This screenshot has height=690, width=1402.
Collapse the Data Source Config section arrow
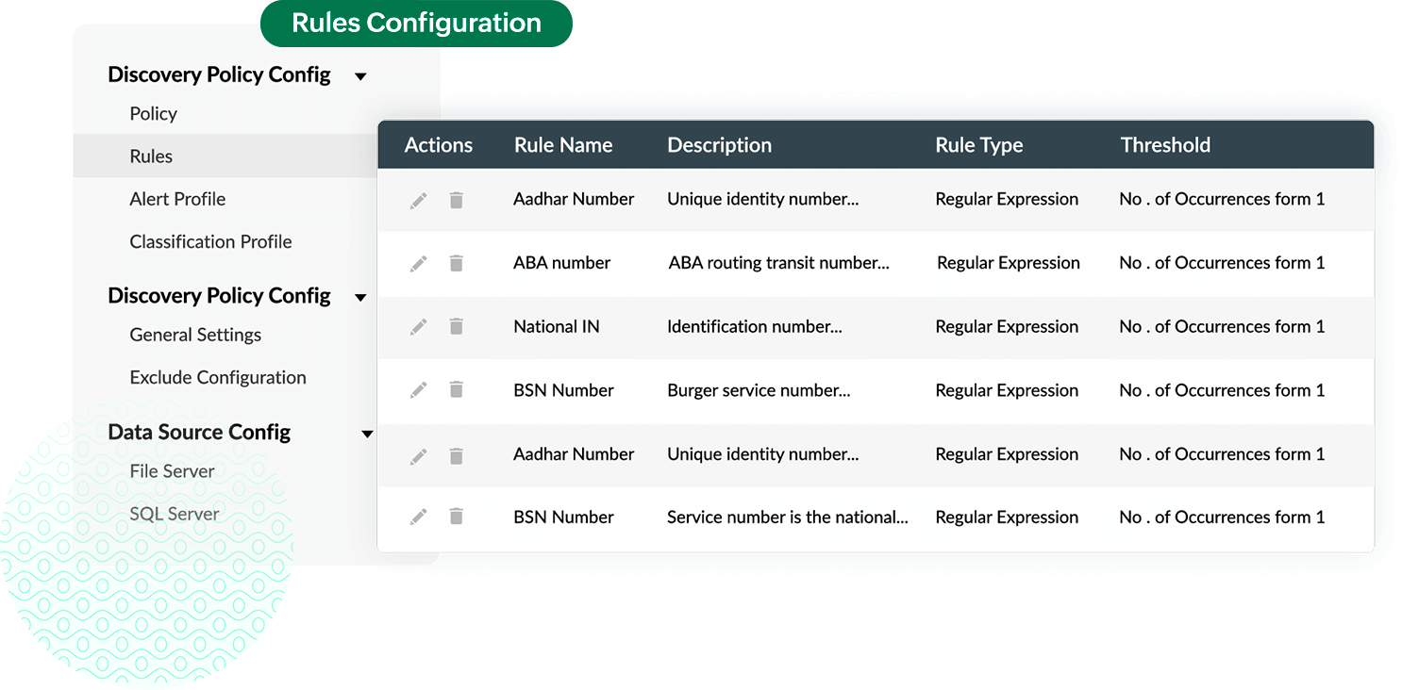(x=367, y=434)
